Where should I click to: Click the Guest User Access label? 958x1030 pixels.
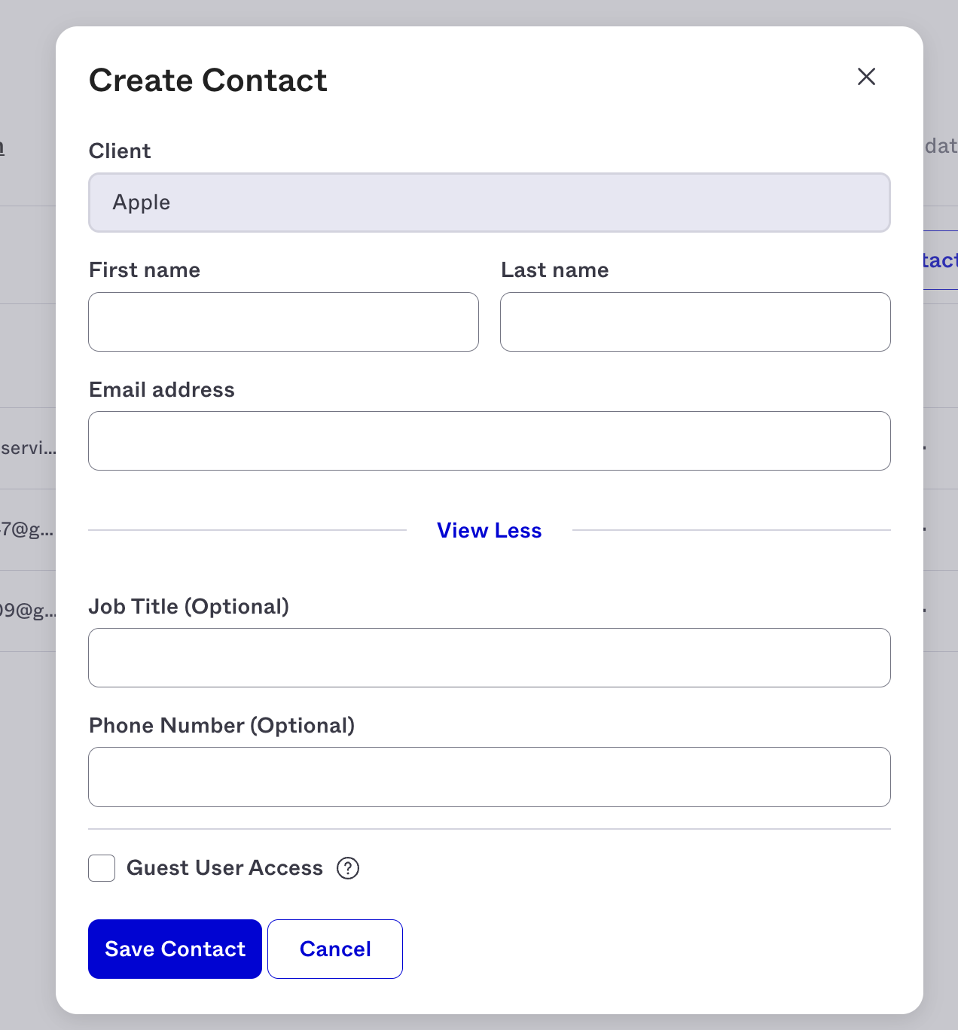(224, 868)
